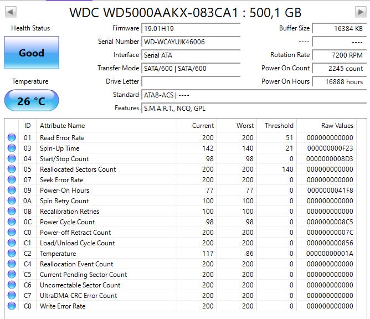The height and width of the screenshot is (319, 370).
Task: Select the Spin Retry Count attribute name
Action: tap(64, 201)
